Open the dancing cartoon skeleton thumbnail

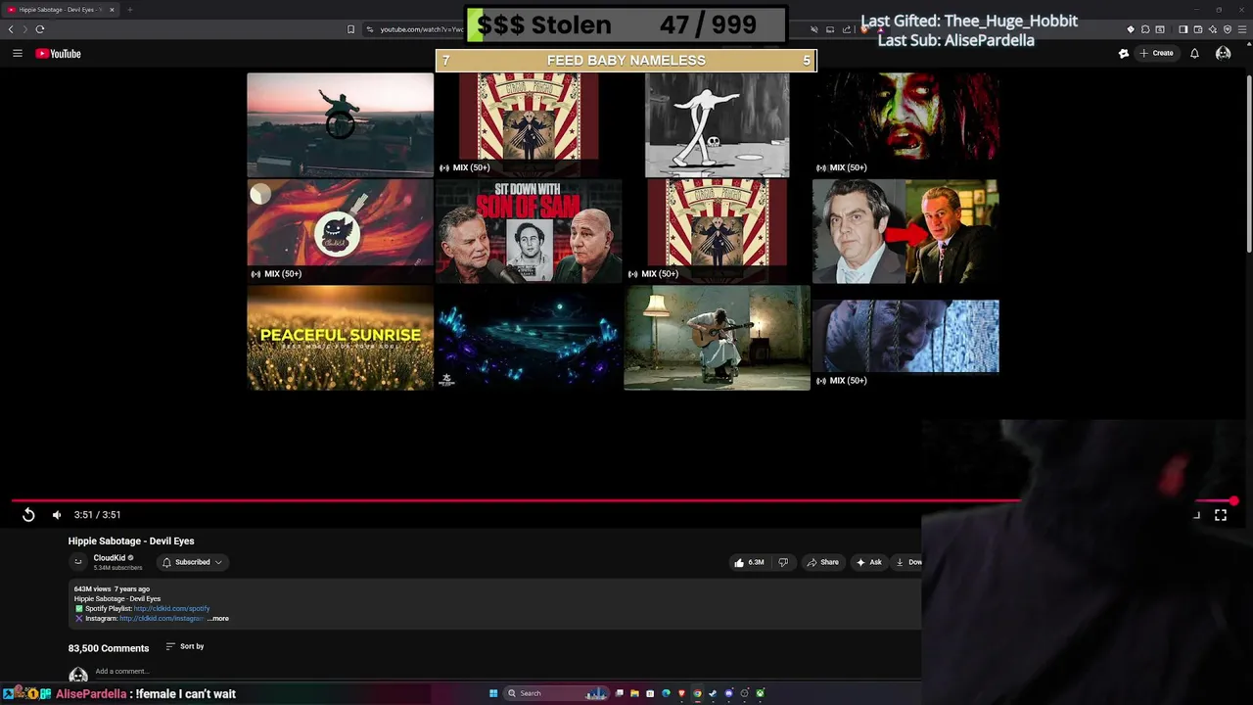tap(717, 124)
